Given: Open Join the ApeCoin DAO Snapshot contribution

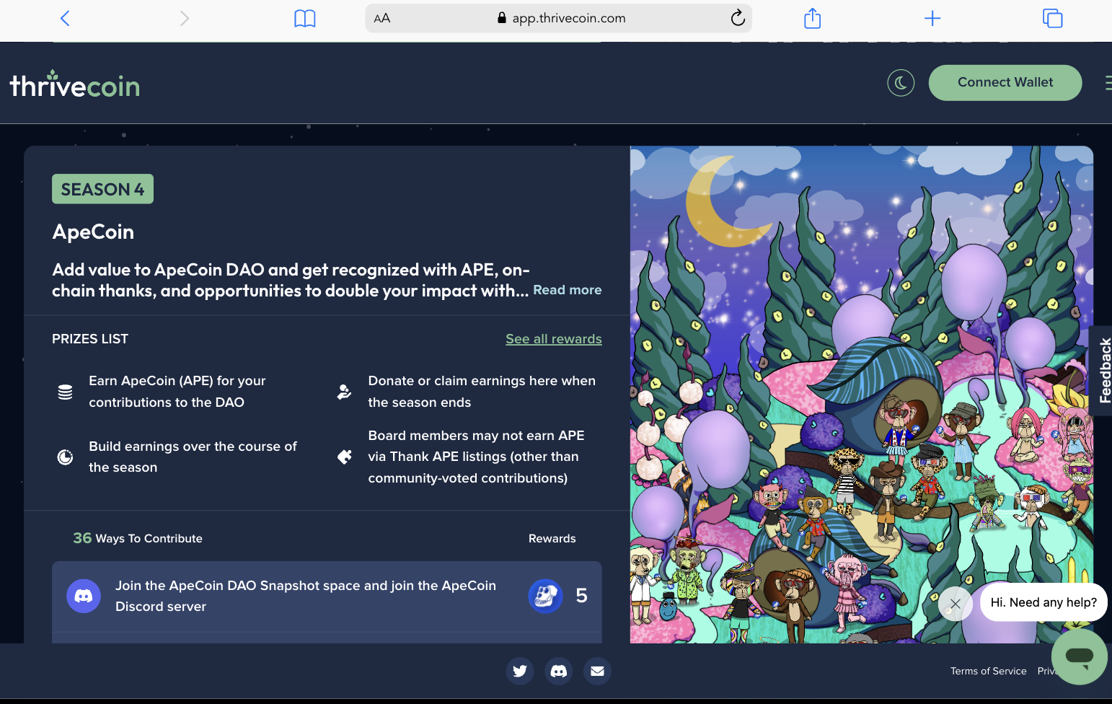Looking at the screenshot, I should [x=327, y=596].
